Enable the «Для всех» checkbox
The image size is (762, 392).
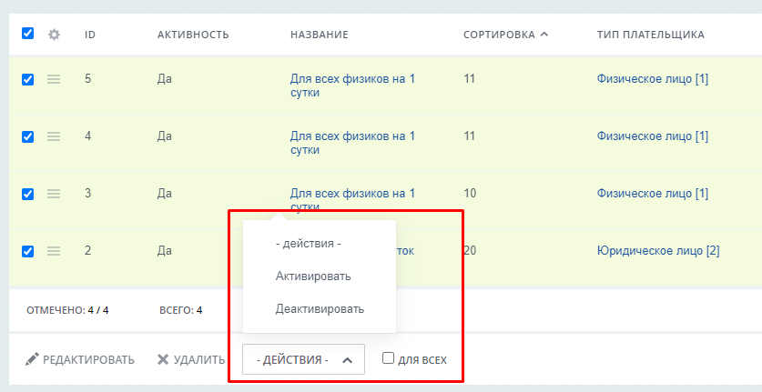point(388,358)
